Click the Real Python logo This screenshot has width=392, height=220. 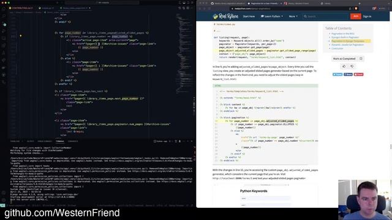pyautogui.click(x=225, y=16)
